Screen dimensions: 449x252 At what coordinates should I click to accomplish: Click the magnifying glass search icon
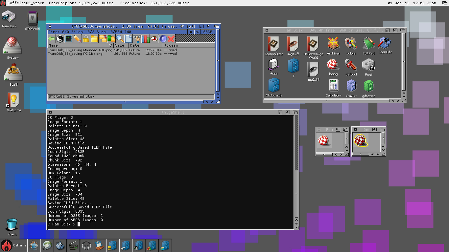click(120, 39)
